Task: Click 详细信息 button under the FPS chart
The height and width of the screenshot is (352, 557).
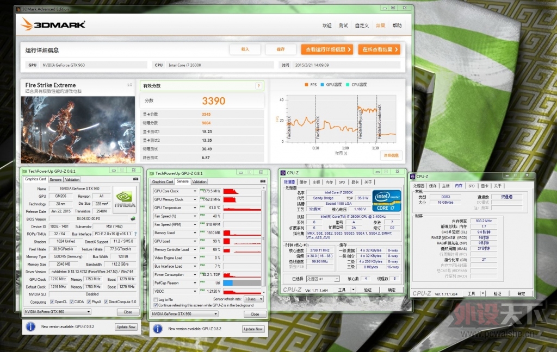Action: 391,155
